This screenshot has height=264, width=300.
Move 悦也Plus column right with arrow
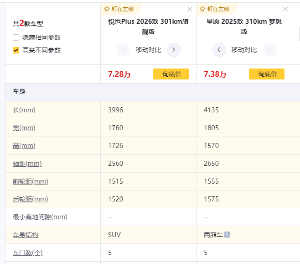[x=174, y=50]
